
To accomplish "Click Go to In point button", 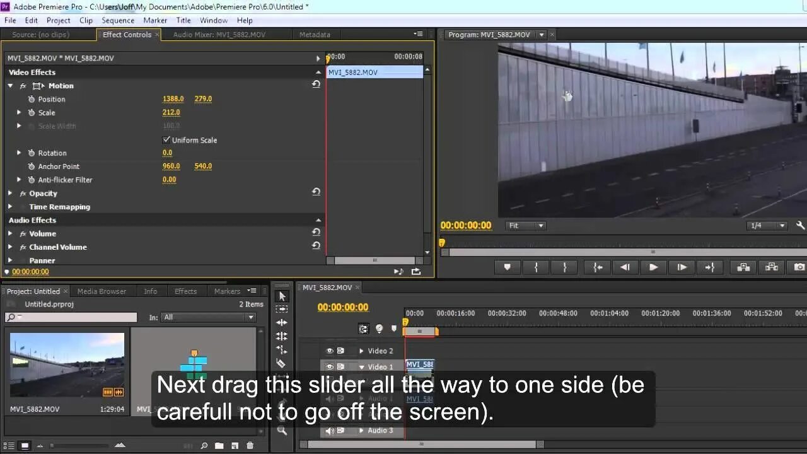I will pyautogui.click(x=598, y=267).
